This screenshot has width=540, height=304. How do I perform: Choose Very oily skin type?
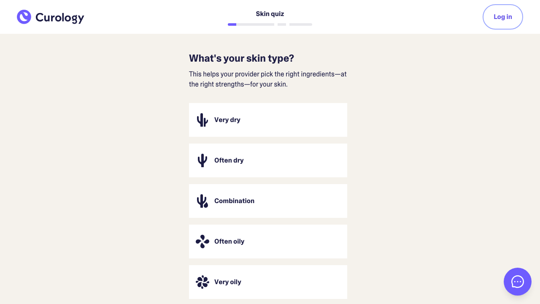(x=268, y=282)
